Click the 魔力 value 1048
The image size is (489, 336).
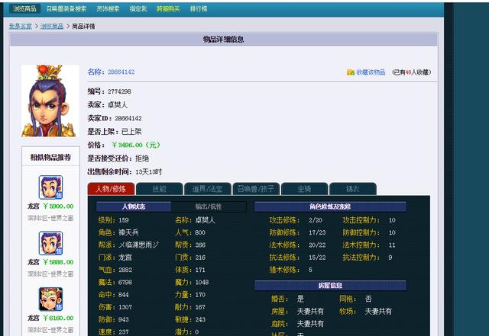[202, 282]
